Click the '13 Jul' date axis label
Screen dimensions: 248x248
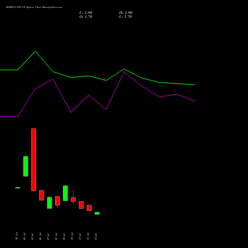point(80,237)
